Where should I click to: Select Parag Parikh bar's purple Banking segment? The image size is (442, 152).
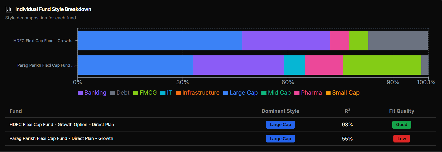tap(239, 65)
